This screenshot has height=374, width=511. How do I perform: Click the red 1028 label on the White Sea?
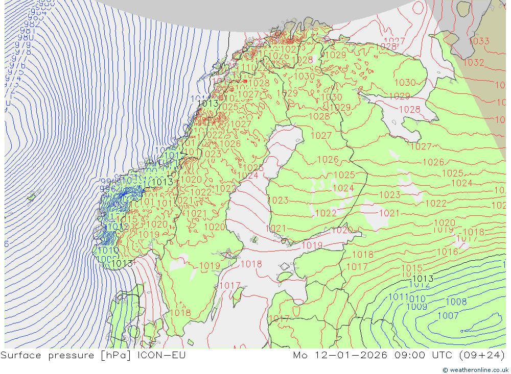pyautogui.click(x=410, y=109)
